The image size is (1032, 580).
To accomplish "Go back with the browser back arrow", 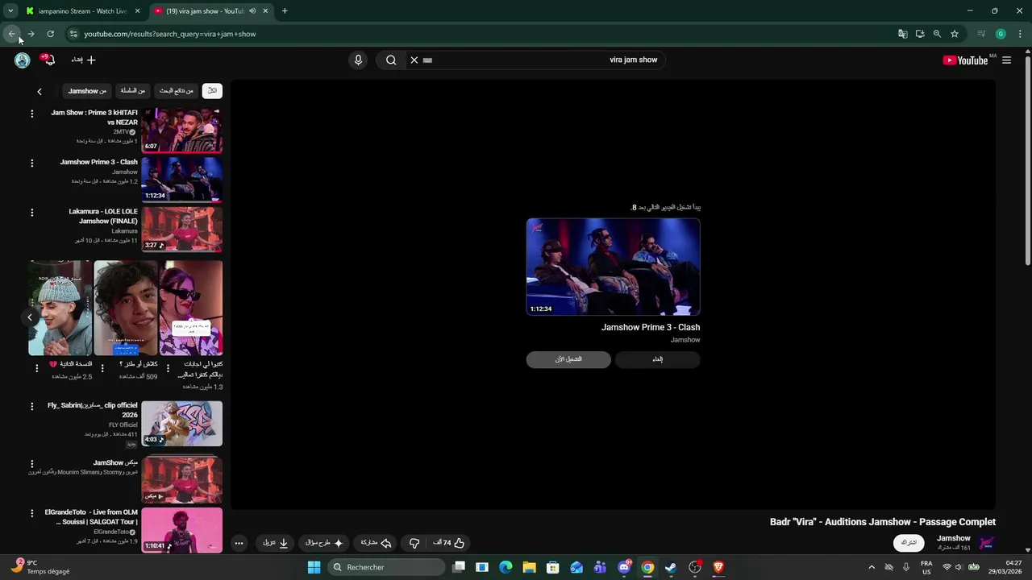I will tap(11, 34).
